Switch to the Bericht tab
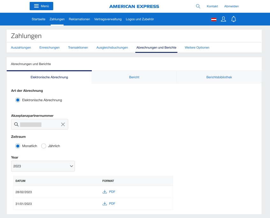This screenshot has width=270, height=218. click(134, 77)
